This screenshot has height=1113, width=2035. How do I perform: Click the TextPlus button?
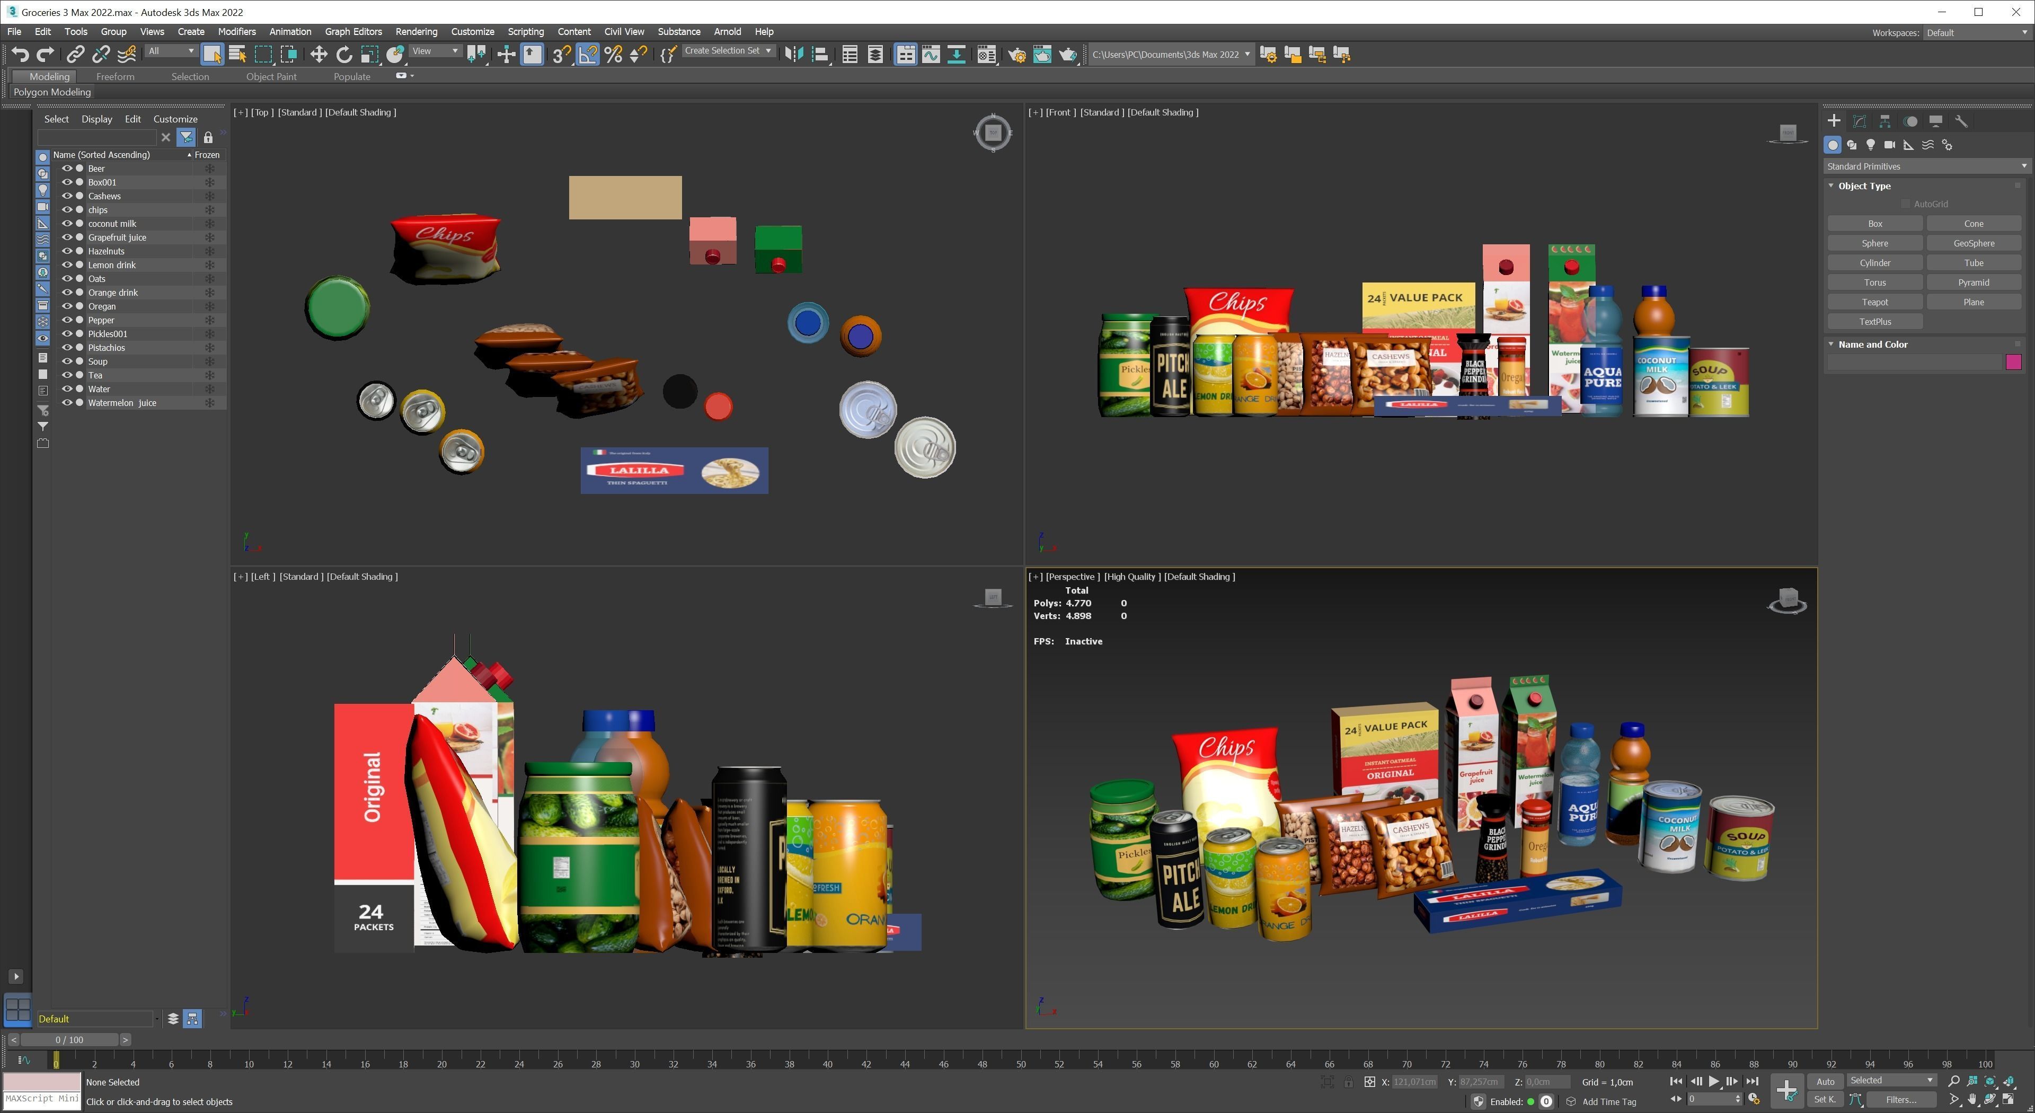[x=1874, y=322]
